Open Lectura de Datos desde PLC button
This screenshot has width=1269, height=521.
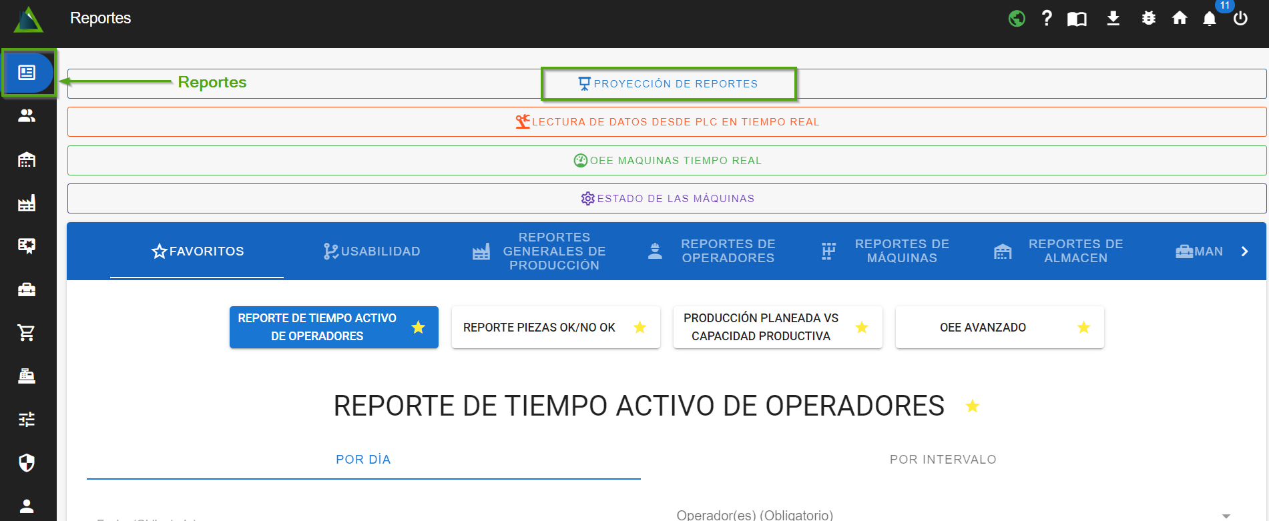coord(667,122)
